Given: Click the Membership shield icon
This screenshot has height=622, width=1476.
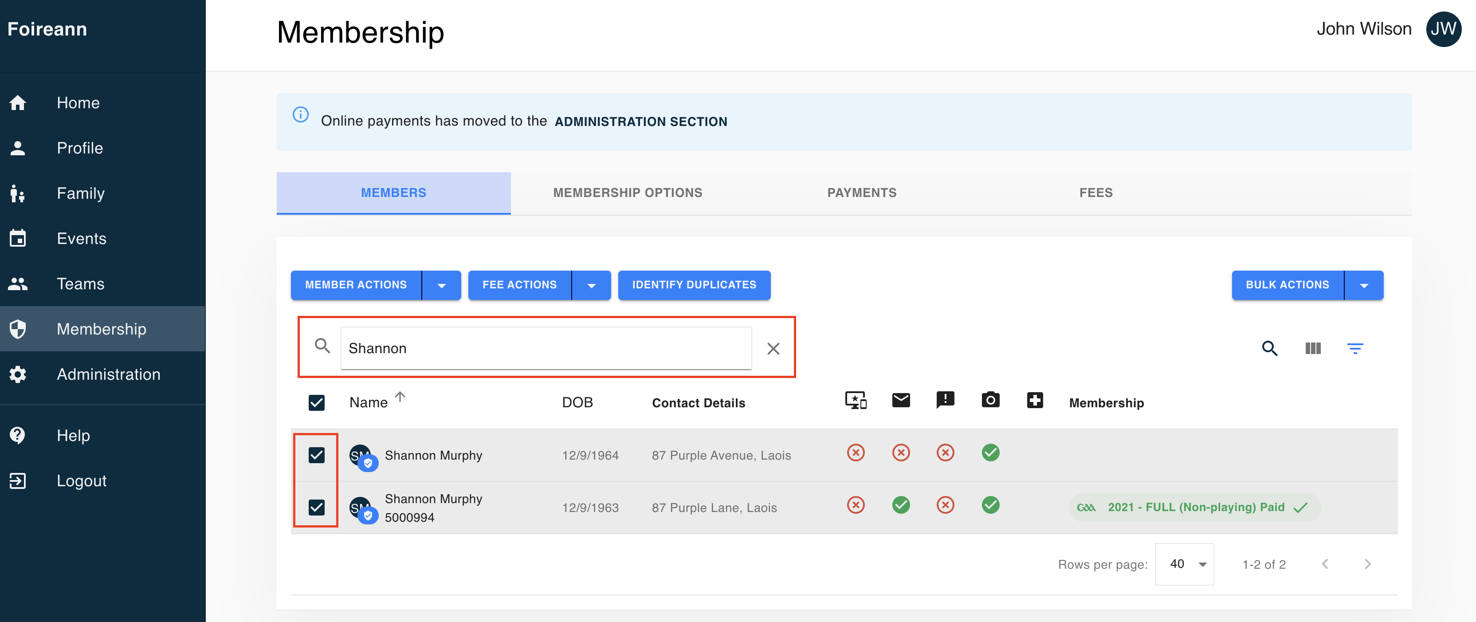Looking at the screenshot, I should coord(18,329).
